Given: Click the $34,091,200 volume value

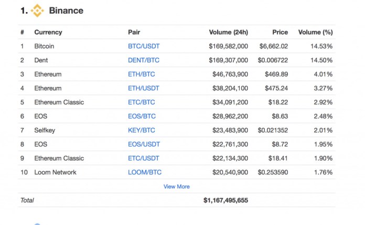Looking at the screenshot, I should tap(230, 102).
